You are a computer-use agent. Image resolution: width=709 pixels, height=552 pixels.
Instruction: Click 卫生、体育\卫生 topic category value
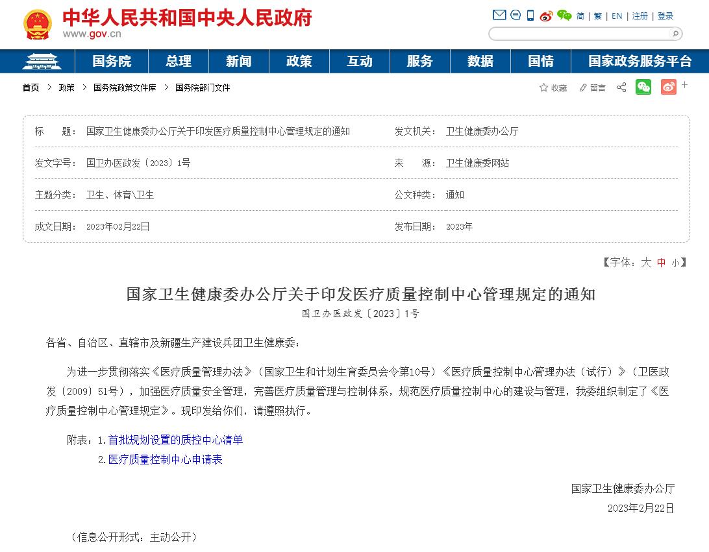tap(120, 195)
